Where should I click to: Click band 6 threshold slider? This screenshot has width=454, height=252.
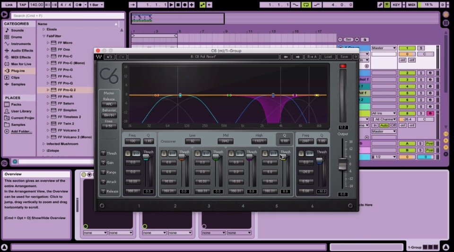point(319,160)
